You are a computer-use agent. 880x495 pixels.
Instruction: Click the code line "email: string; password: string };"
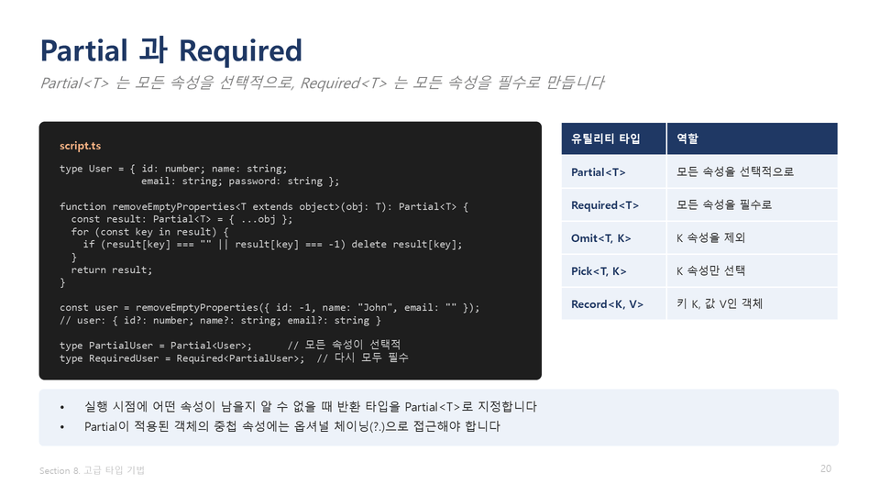tap(240, 181)
